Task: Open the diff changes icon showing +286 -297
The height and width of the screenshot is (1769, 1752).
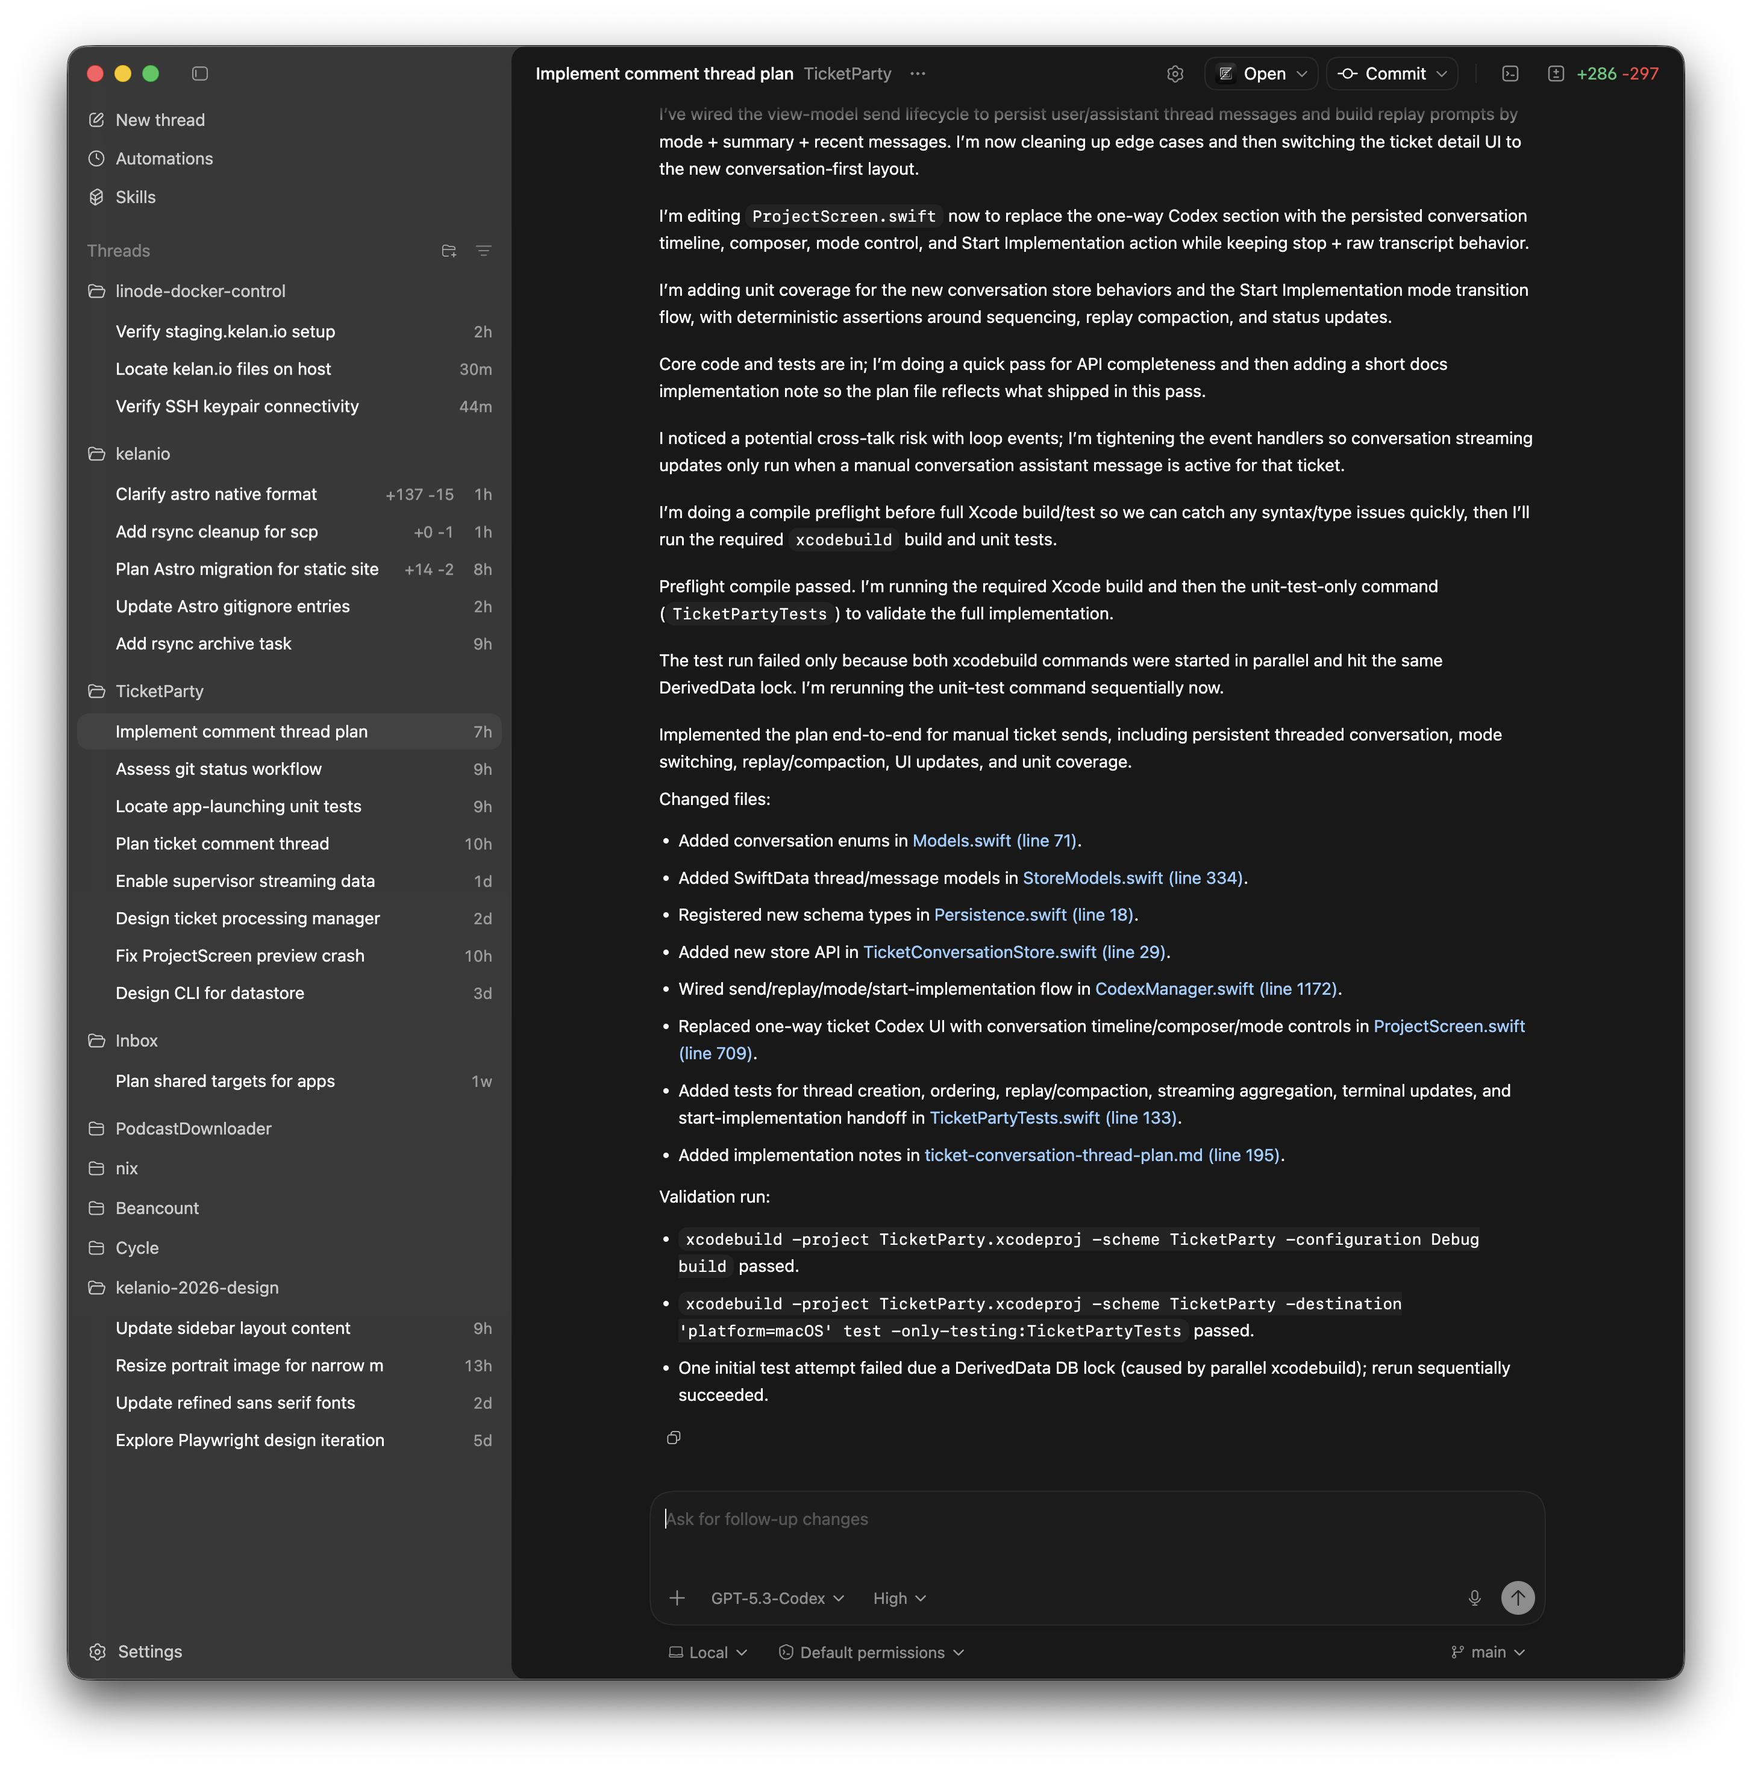Action: (x=1555, y=74)
